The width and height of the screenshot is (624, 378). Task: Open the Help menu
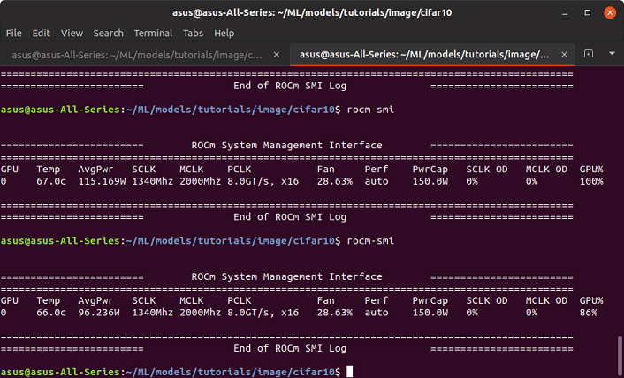(x=224, y=34)
